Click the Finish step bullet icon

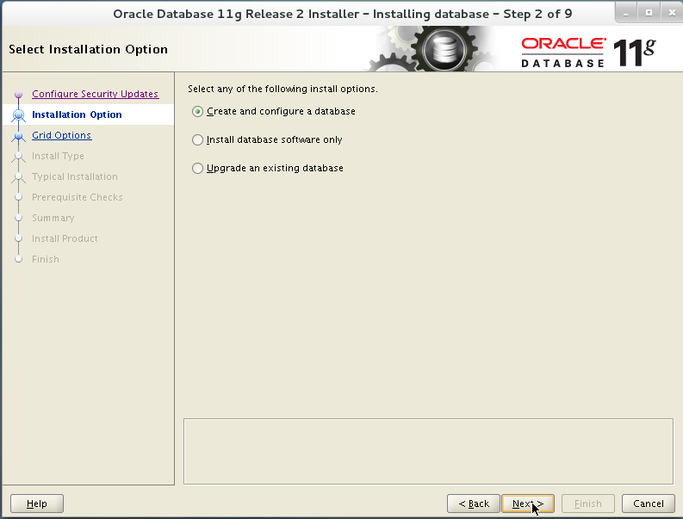pos(18,259)
